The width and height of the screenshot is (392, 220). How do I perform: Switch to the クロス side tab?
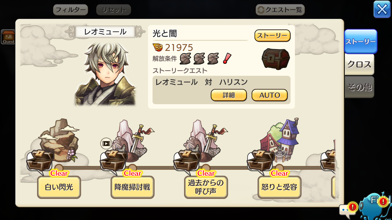pyautogui.click(x=360, y=64)
